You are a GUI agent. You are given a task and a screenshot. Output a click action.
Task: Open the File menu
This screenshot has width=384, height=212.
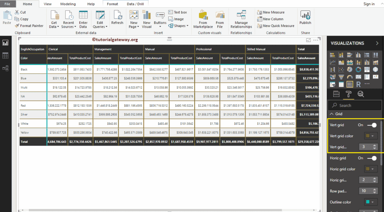7,4
